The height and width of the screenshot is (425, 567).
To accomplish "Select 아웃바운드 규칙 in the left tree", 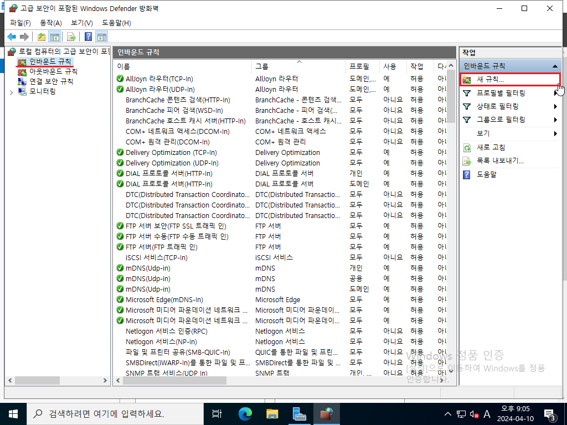I will (x=54, y=71).
